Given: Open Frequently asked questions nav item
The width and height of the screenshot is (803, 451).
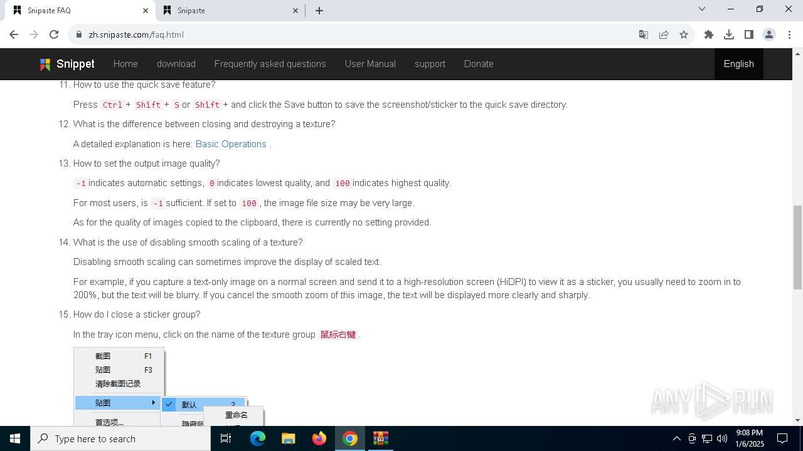Looking at the screenshot, I should pyautogui.click(x=270, y=64).
